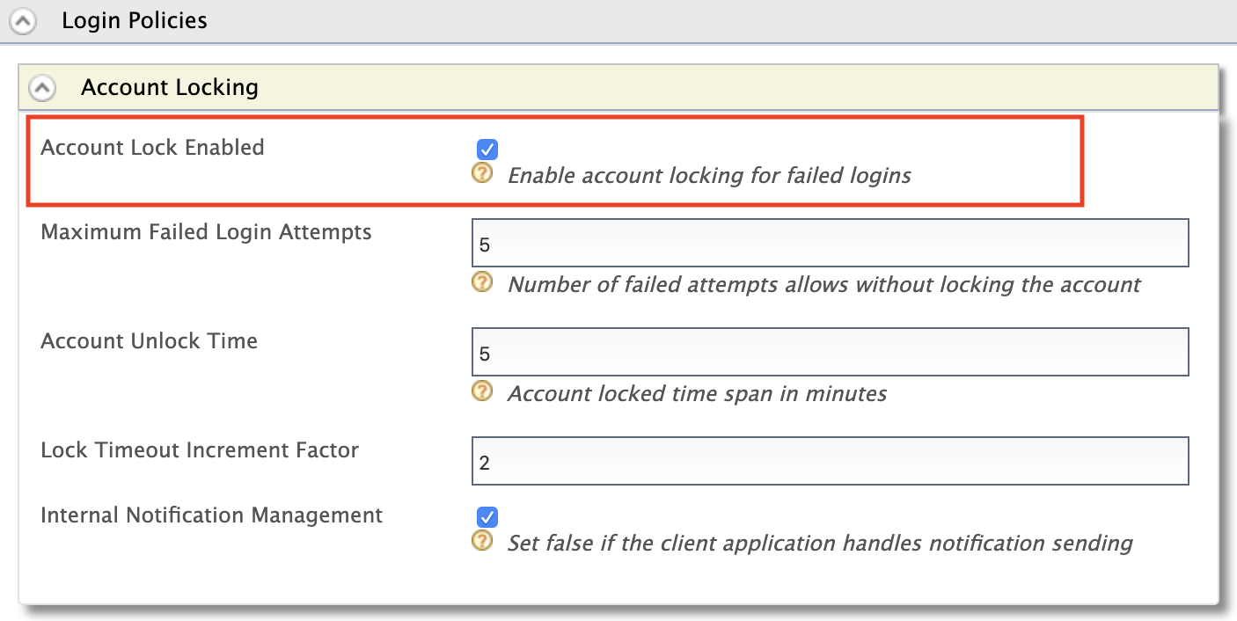Open help beside Maximum Failed Login Attempts
Screen dimensions: 1237x621
(482, 284)
